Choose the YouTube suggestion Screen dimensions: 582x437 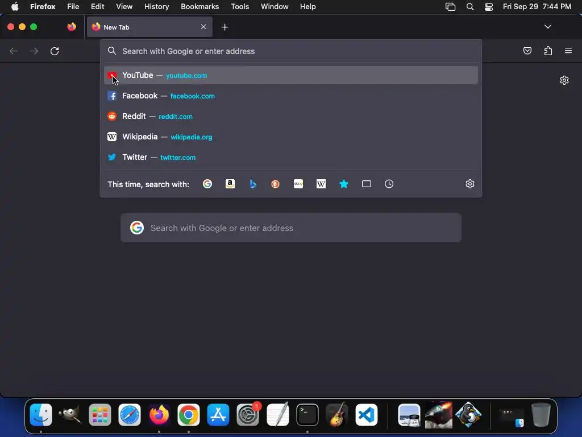pos(291,76)
